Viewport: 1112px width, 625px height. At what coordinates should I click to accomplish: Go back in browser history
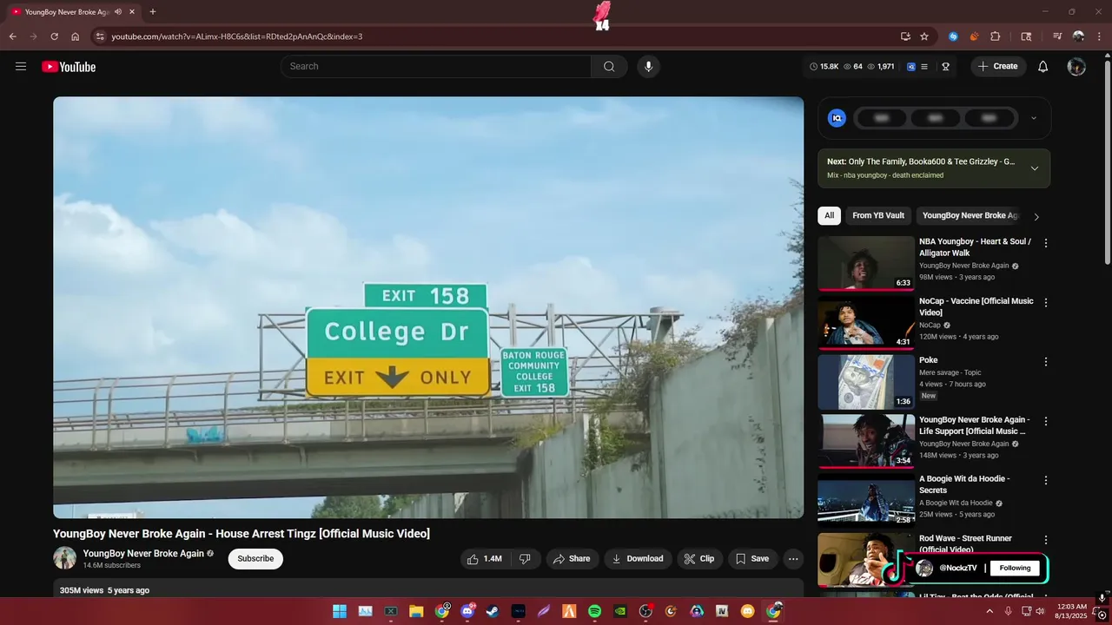point(12,36)
